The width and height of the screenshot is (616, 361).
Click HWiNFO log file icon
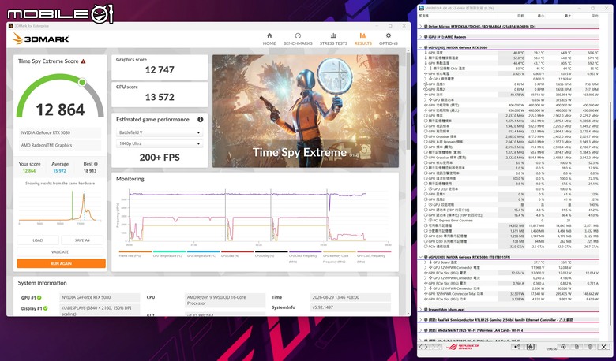pos(577,347)
